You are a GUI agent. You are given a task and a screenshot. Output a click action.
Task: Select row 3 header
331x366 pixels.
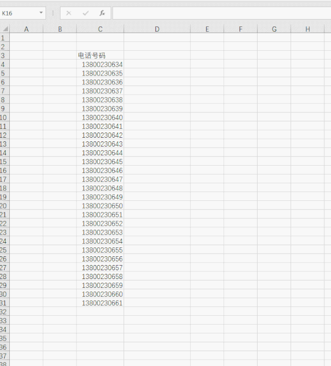[5, 55]
